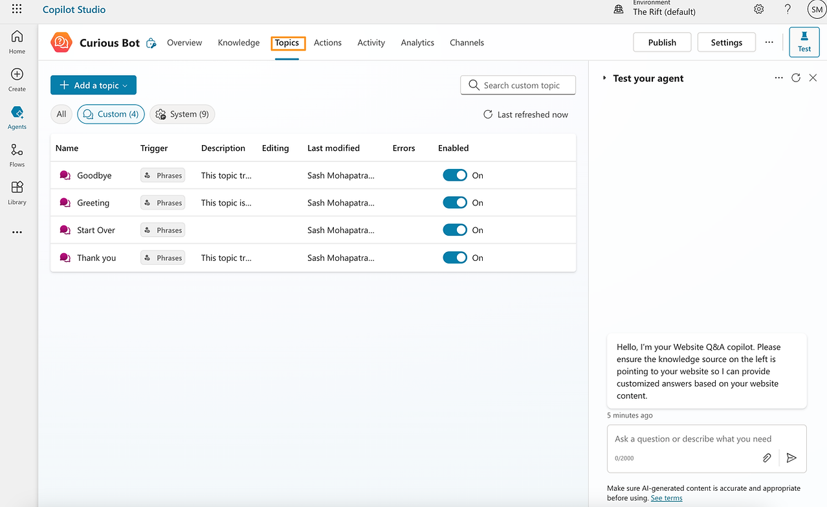Open the ellipsis menu next to Settings

click(x=769, y=42)
